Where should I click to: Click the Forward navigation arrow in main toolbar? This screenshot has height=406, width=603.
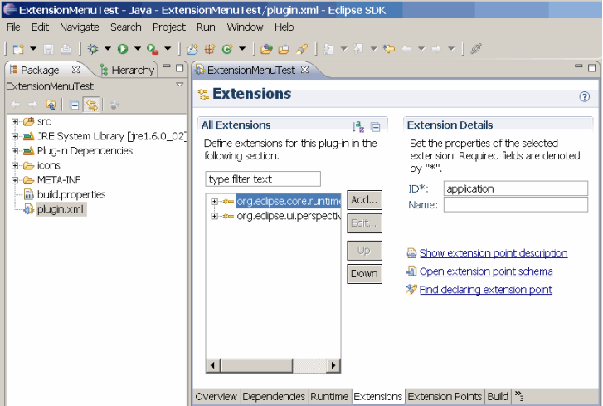pyautogui.click(x=436, y=49)
